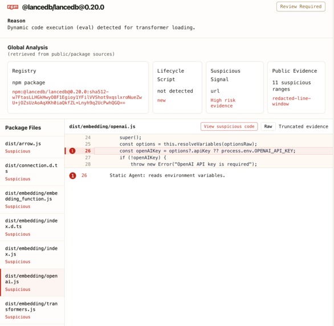The width and height of the screenshot is (334, 326).
Task: Open dist/embedding/transformers.js file
Action: point(32,310)
